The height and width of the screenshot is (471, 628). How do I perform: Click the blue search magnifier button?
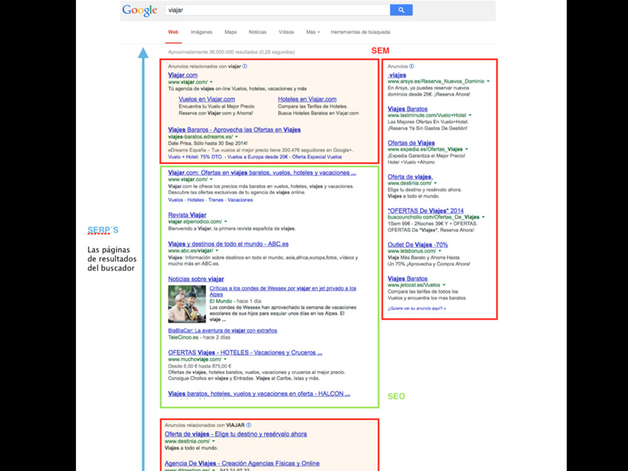tap(401, 10)
